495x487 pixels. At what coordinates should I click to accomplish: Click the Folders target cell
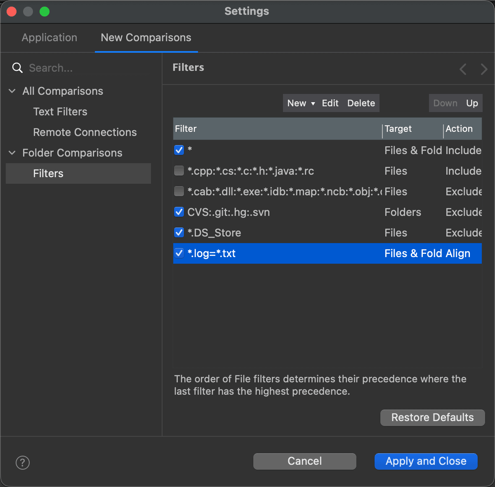tap(403, 212)
